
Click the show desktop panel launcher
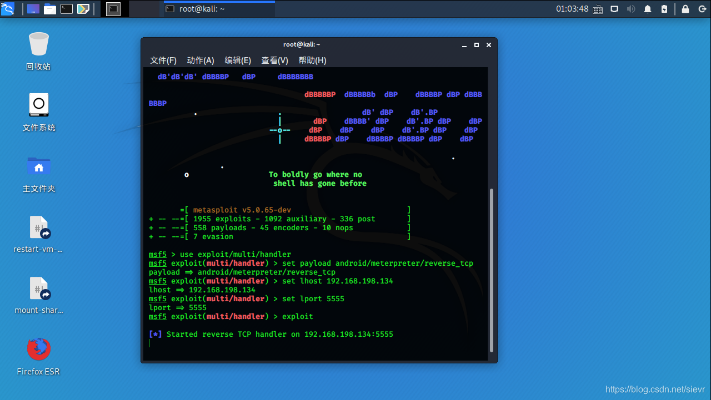click(x=33, y=9)
